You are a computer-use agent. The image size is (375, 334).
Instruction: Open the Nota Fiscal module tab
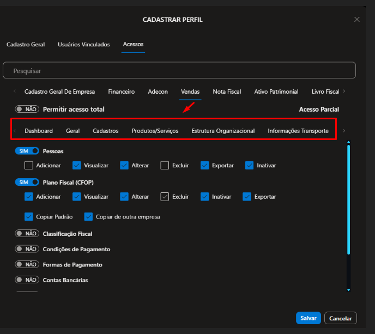click(227, 92)
